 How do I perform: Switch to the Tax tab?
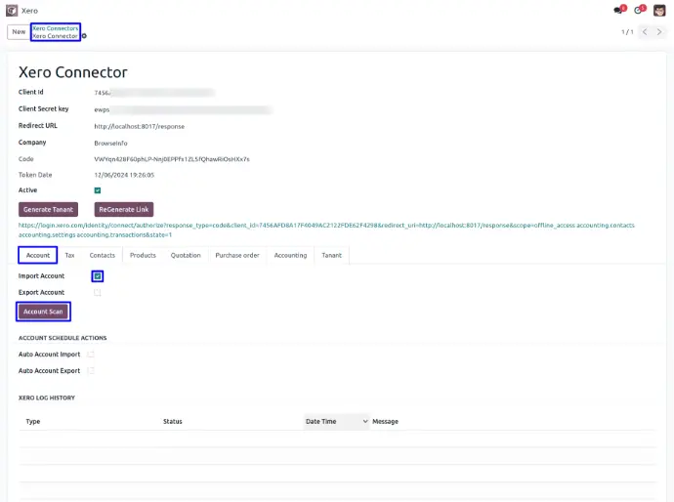coord(69,255)
